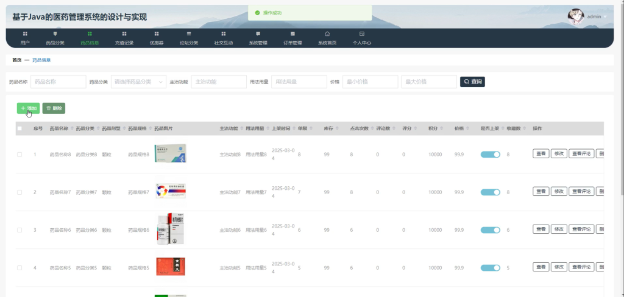Screen dimensions: 624x297
Task: Click 首页 breadcrumb link
Action: 16,60
